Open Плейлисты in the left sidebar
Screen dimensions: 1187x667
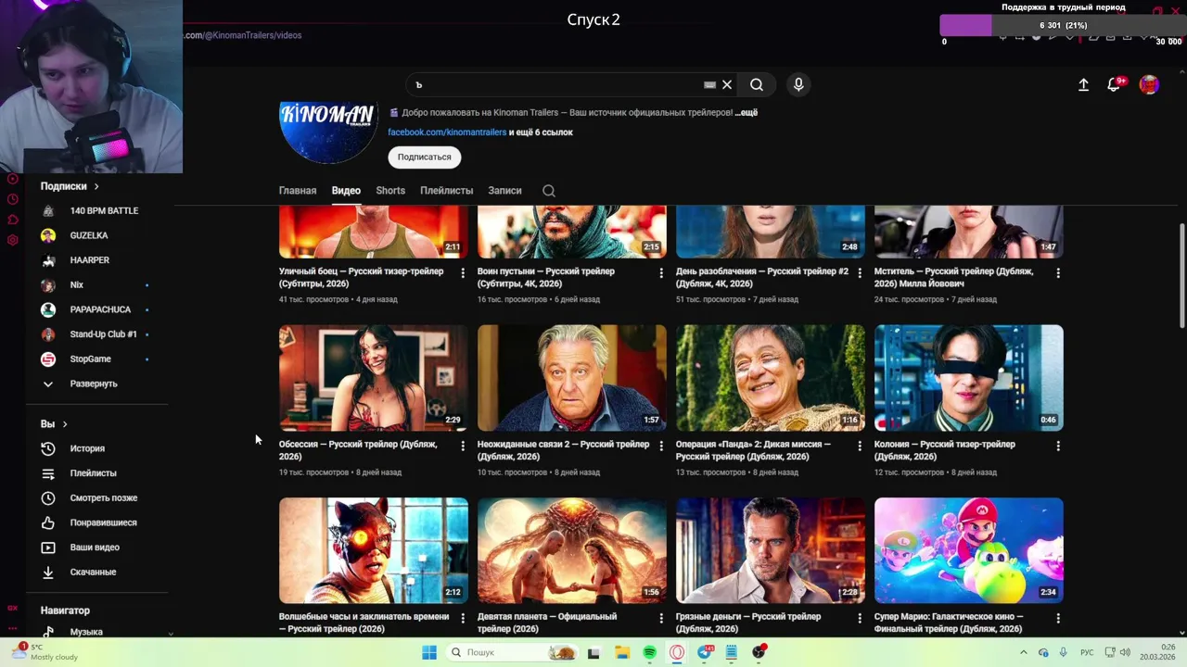[x=93, y=473]
